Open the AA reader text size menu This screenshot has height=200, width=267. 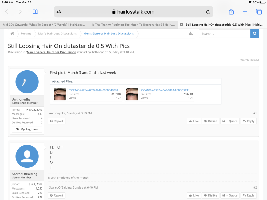coord(58,12)
